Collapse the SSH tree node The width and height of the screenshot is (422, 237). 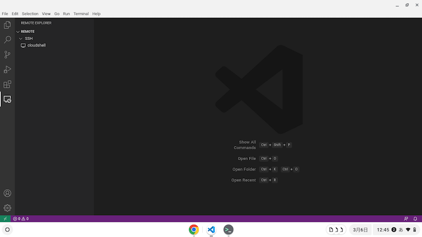coord(21,39)
